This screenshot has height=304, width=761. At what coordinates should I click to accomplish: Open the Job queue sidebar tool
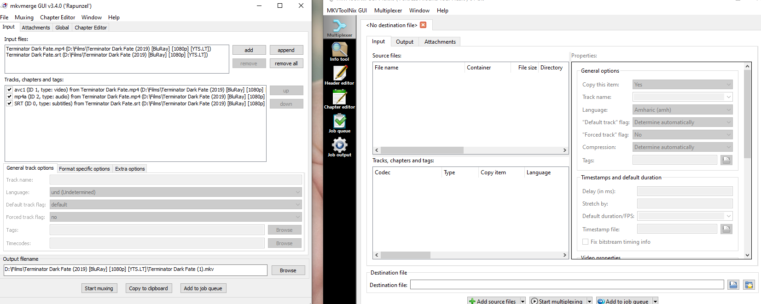pyautogui.click(x=339, y=123)
